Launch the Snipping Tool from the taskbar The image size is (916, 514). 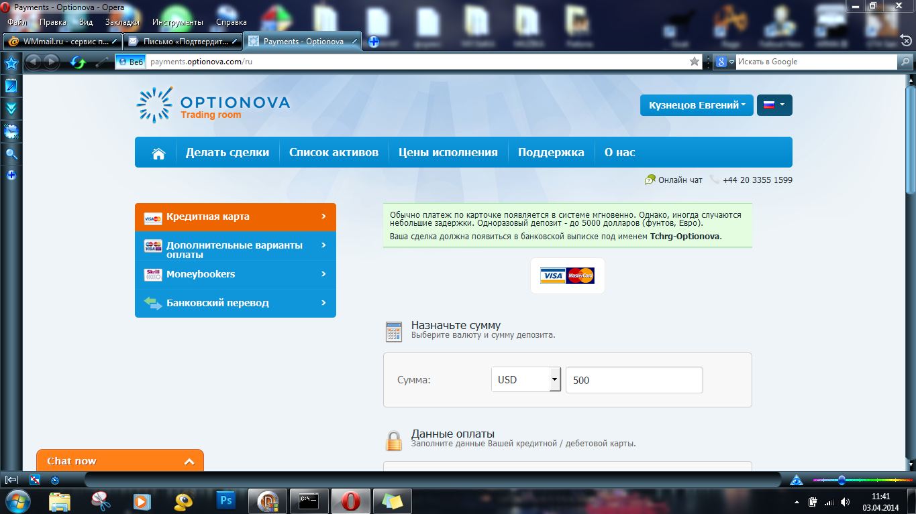pos(101,501)
